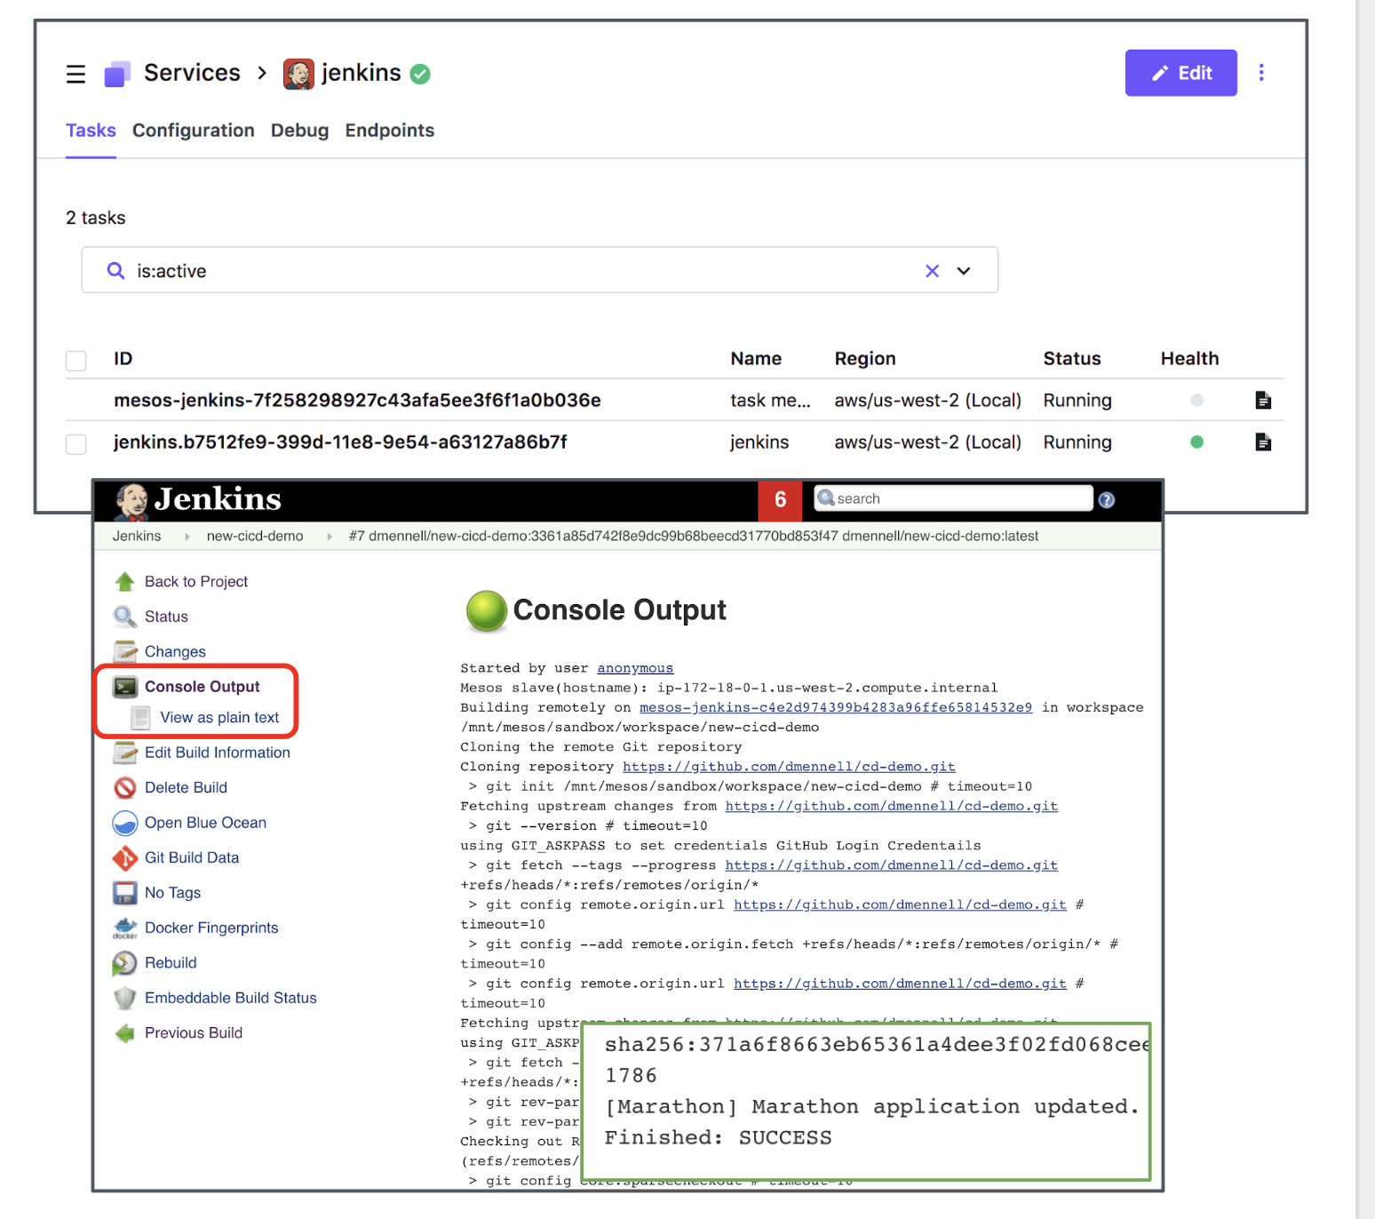This screenshot has width=1375, height=1219.
Task: Switch to the Configuration tab
Action: tap(194, 131)
